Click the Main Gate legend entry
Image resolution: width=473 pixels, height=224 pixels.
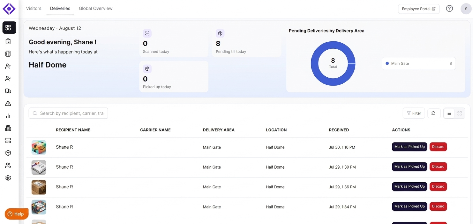[419, 63]
